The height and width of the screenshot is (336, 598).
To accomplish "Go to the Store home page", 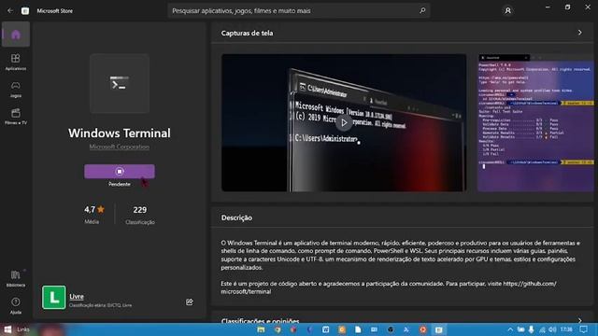I will (x=16, y=35).
